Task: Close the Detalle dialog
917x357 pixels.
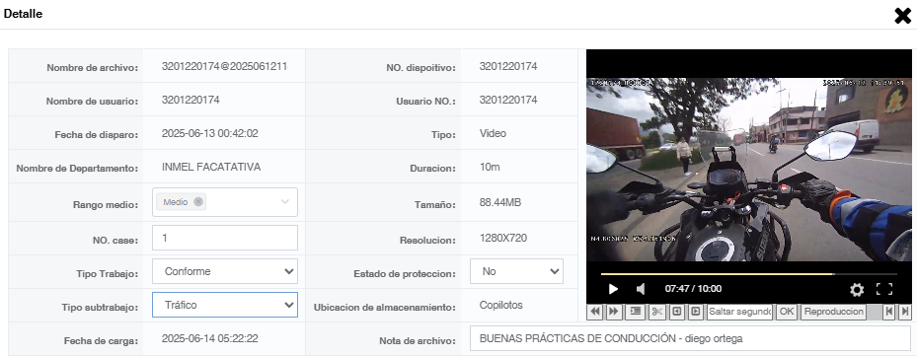Action: pyautogui.click(x=903, y=16)
